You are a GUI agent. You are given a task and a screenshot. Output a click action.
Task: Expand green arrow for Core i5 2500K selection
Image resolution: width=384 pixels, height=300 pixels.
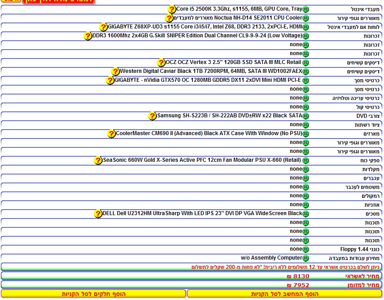306,9
